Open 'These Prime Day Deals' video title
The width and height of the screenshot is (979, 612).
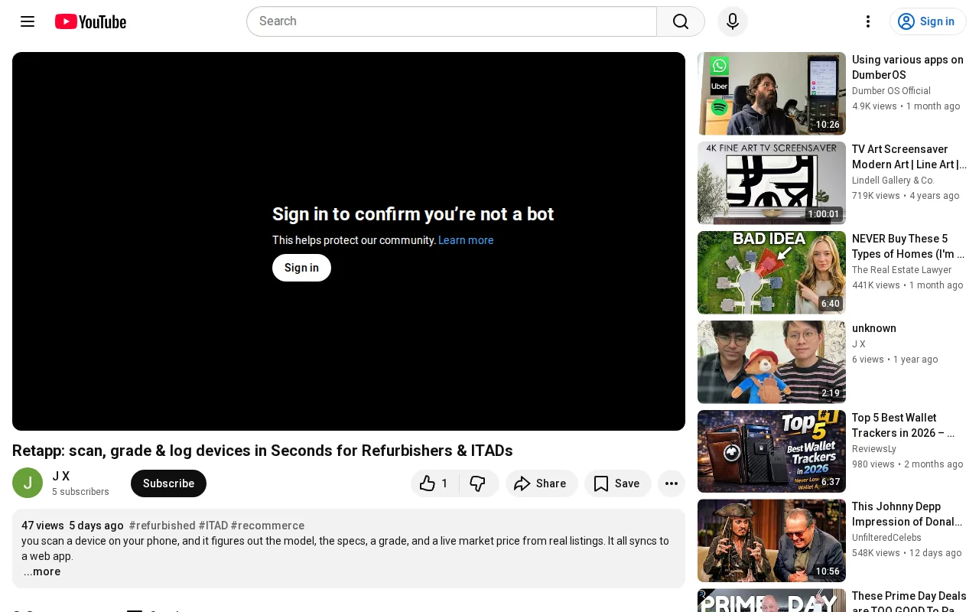pos(909,603)
